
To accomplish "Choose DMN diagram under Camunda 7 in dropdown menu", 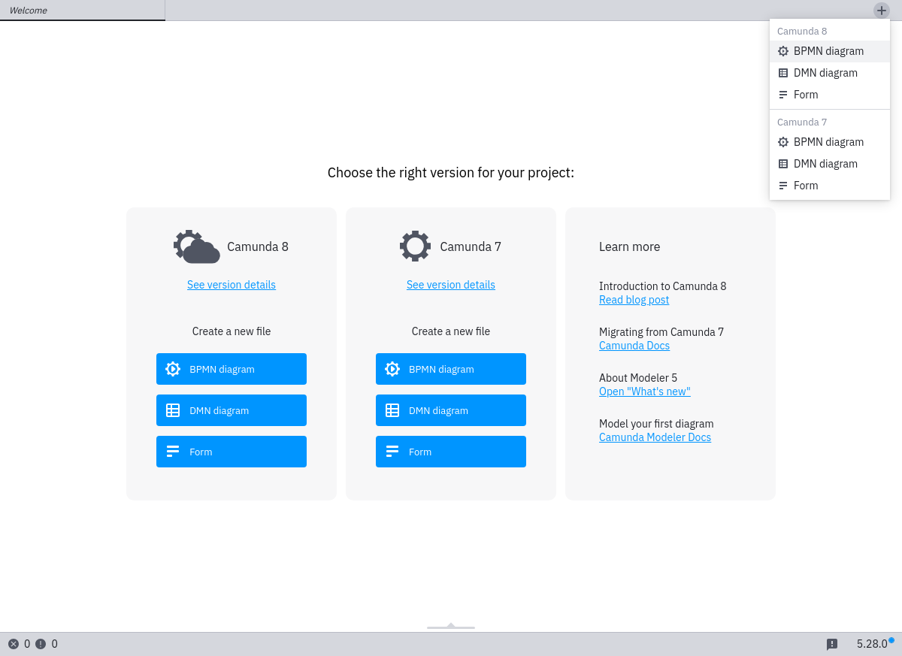I will 830,164.
